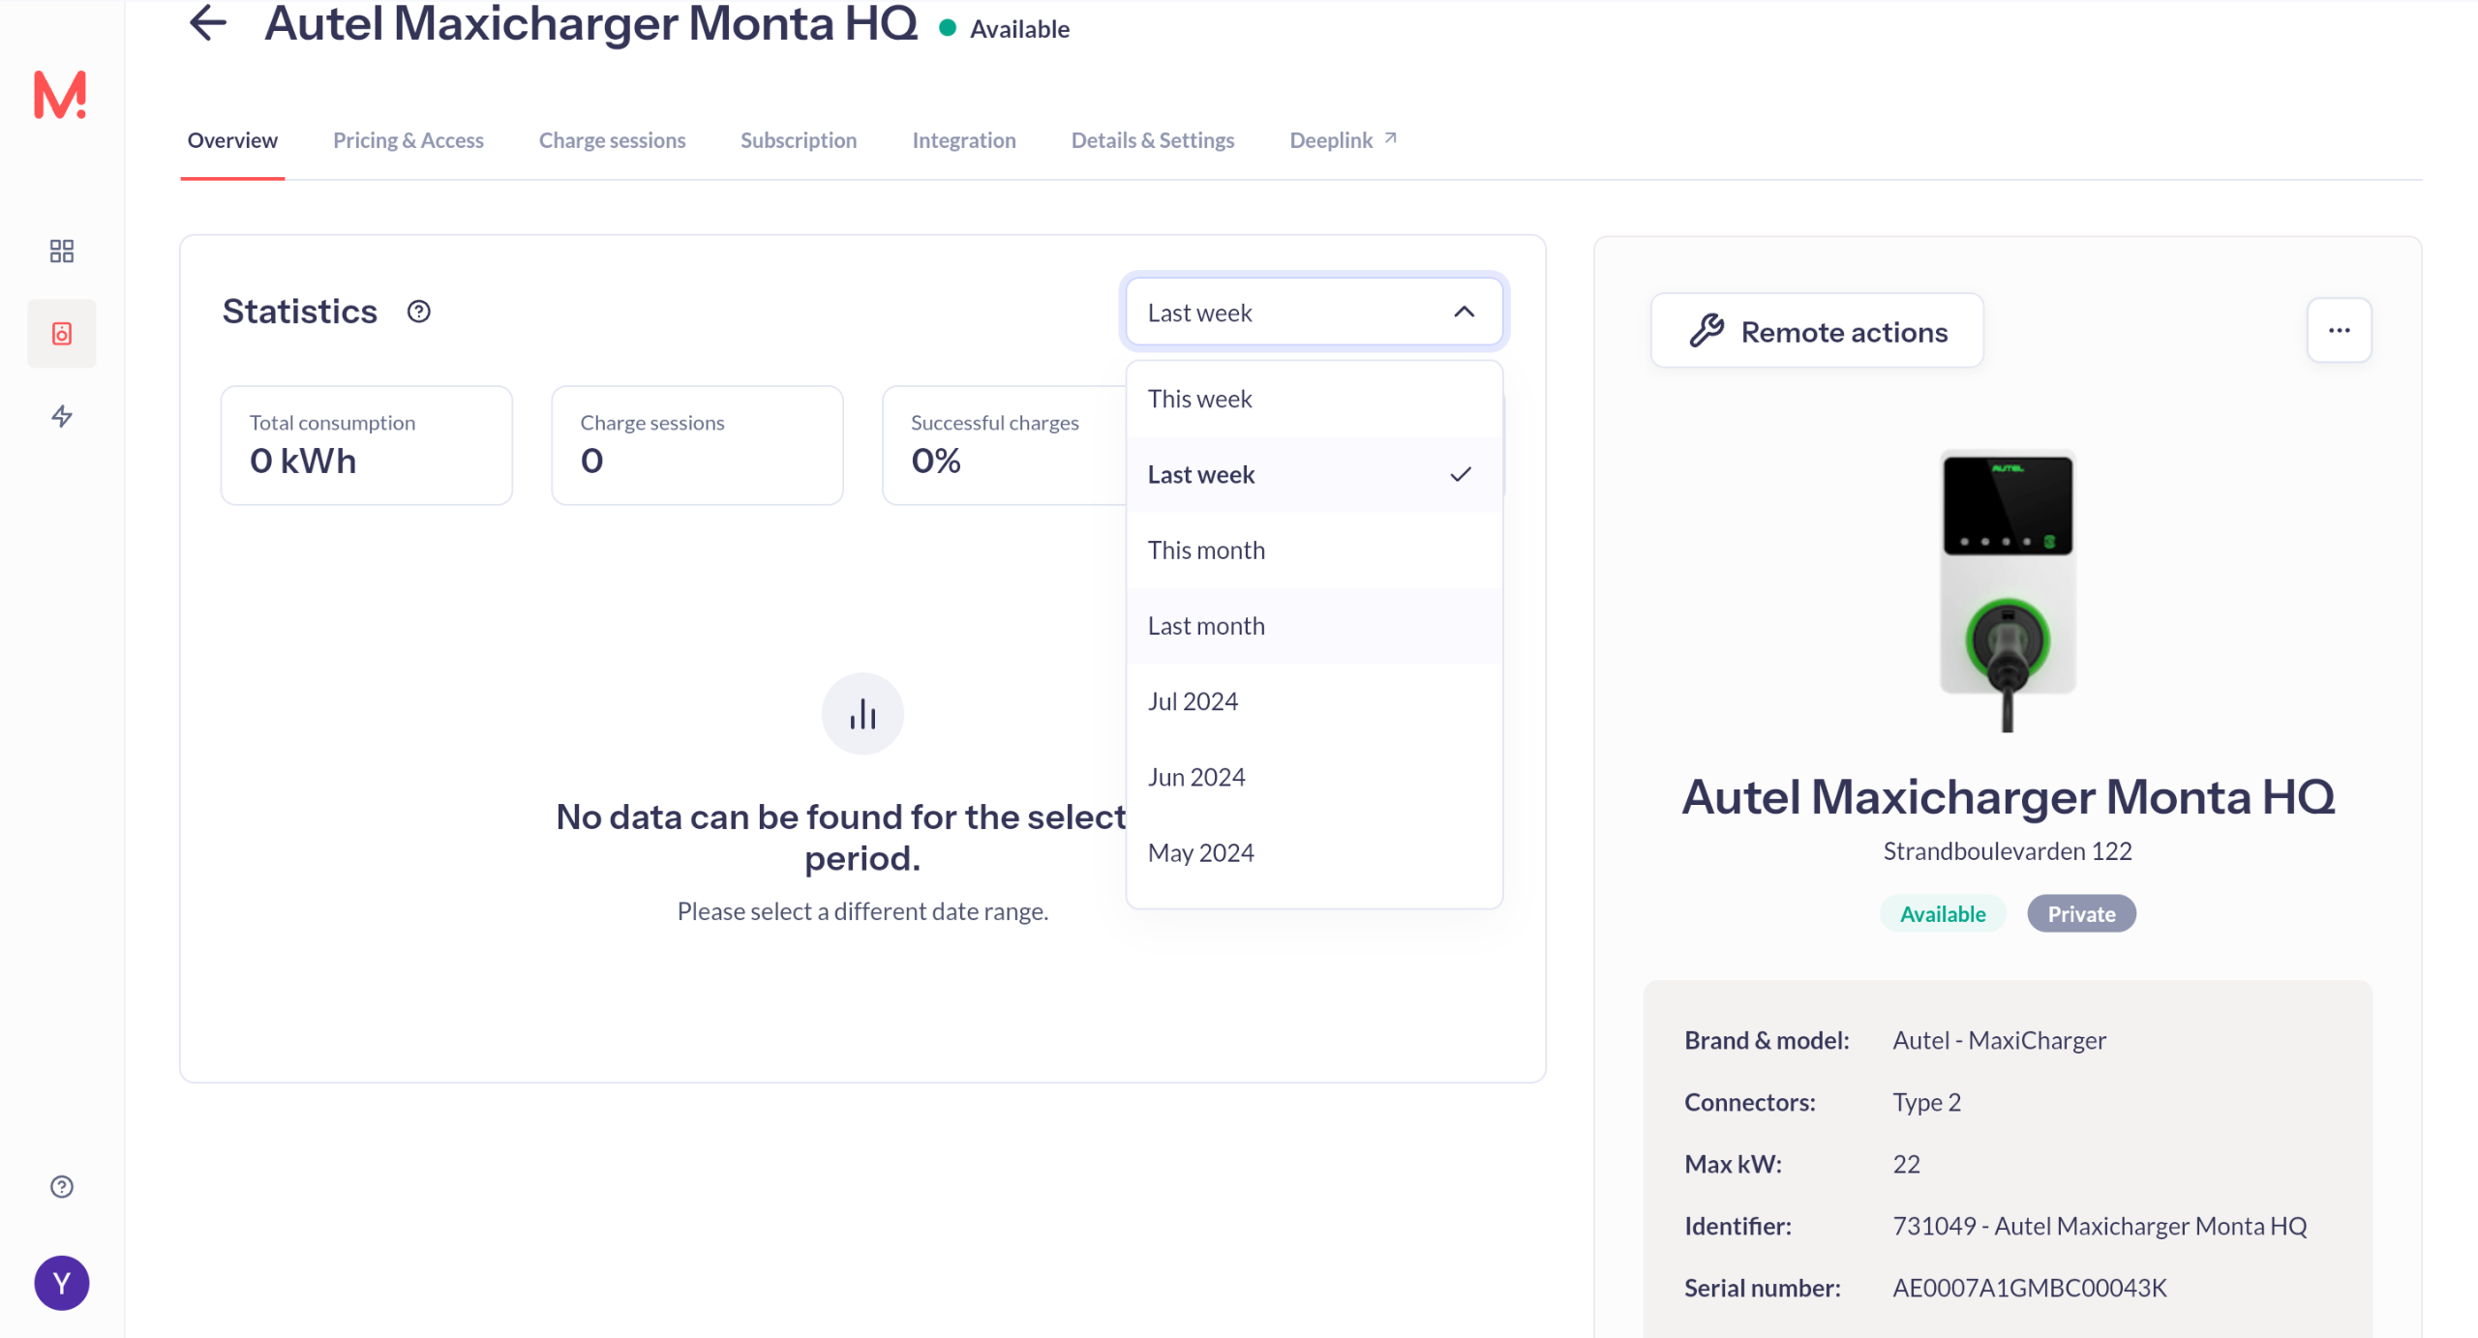Image resolution: width=2478 pixels, height=1338 pixels.
Task: Pick Jun 2024 from the dropdown
Action: (x=1315, y=776)
